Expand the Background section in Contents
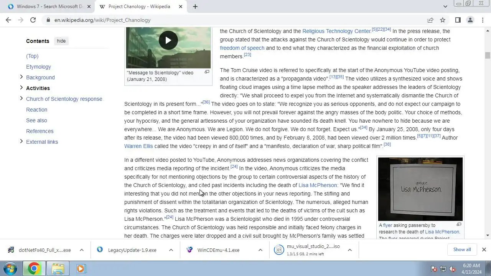The width and height of the screenshot is (491, 276). (x=21, y=77)
